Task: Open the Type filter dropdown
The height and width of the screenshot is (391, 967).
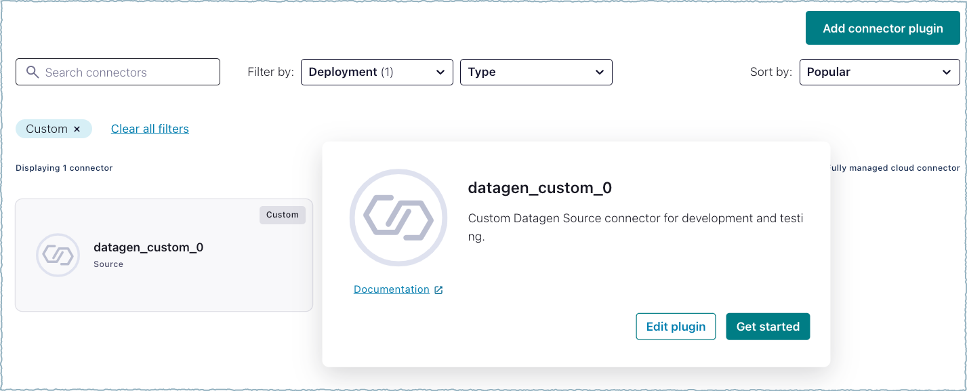Action: (x=535, y=72)
